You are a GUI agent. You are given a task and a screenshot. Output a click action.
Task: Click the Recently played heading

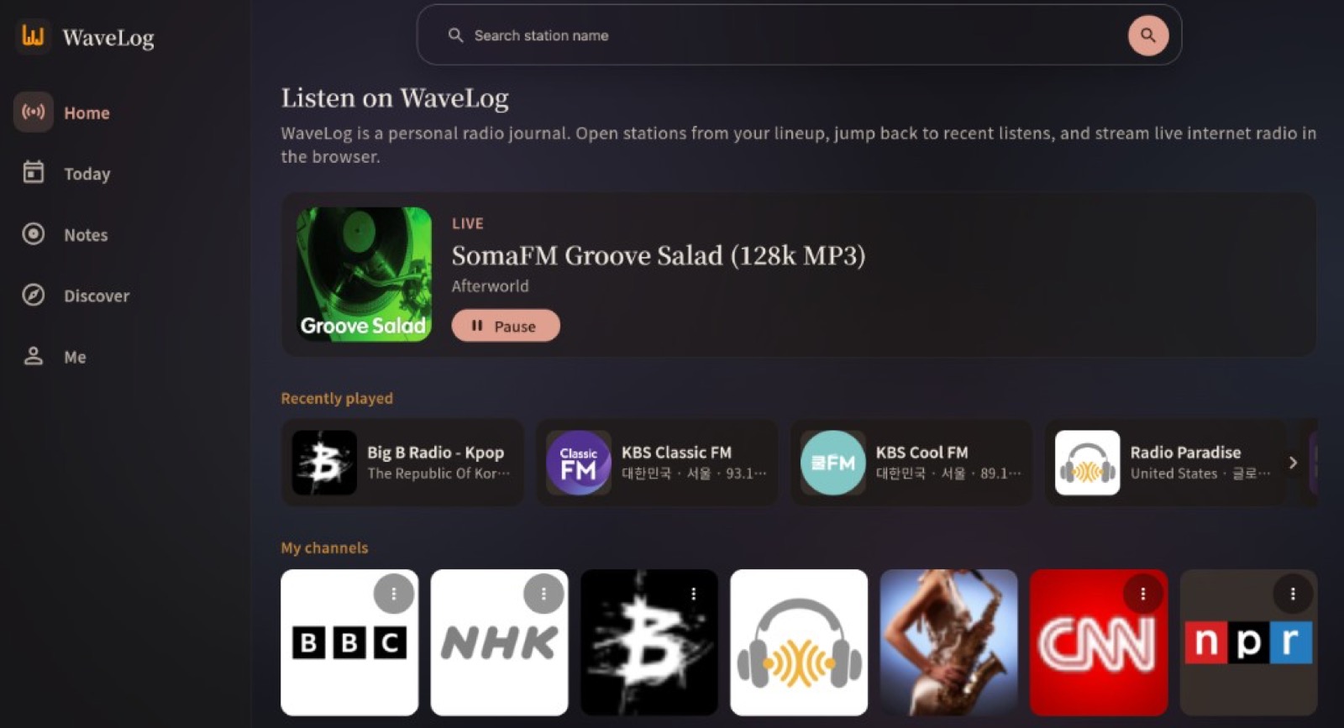pyautogui.click(x=337, y=398)
